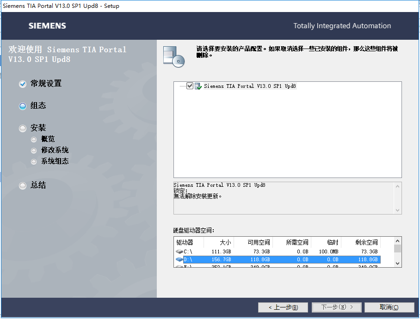Click the 常规设置 step indicator
This screenshot has width=420, height=319.
tap(23, 84)
